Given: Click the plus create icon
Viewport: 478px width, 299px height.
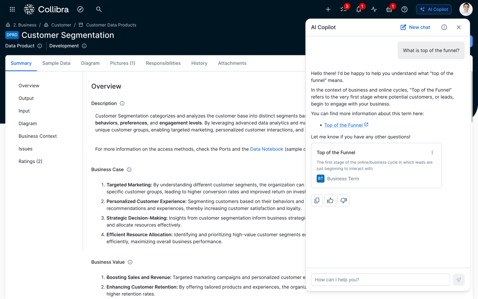Looking at the screenshot, I should tap(328, 9).
